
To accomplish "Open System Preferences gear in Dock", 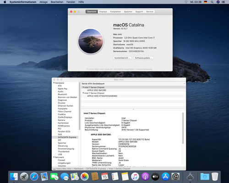I will (x=175, y=177).
